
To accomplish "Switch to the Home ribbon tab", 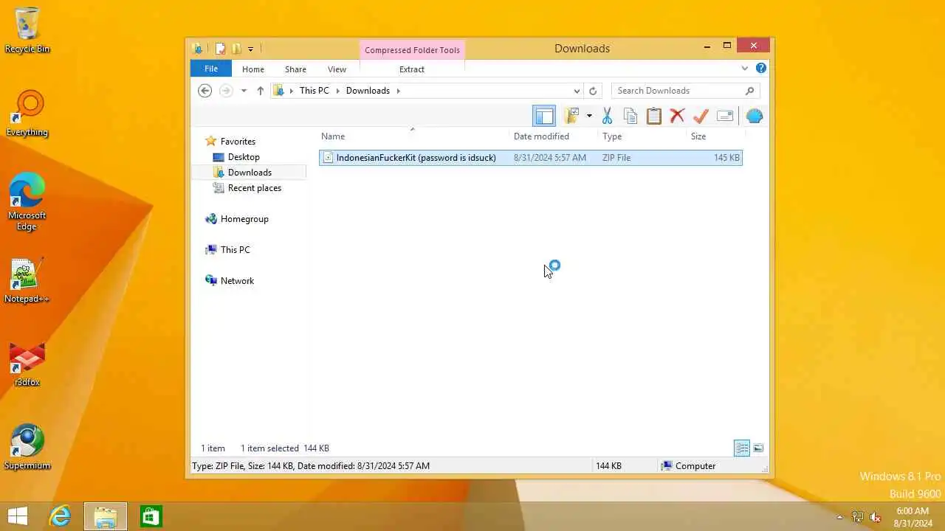I will coord(253,69).
